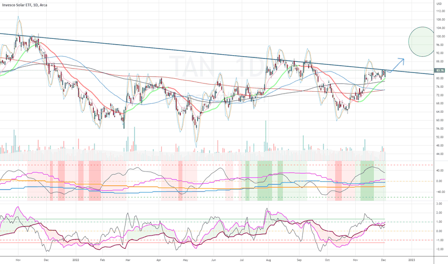Screen dimensions: 448x264
Task: Click the 56.00 price axis label
Action: coord(440,129)
